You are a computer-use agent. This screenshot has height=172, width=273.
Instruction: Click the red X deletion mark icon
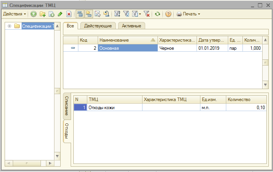[x=69, y=14]
